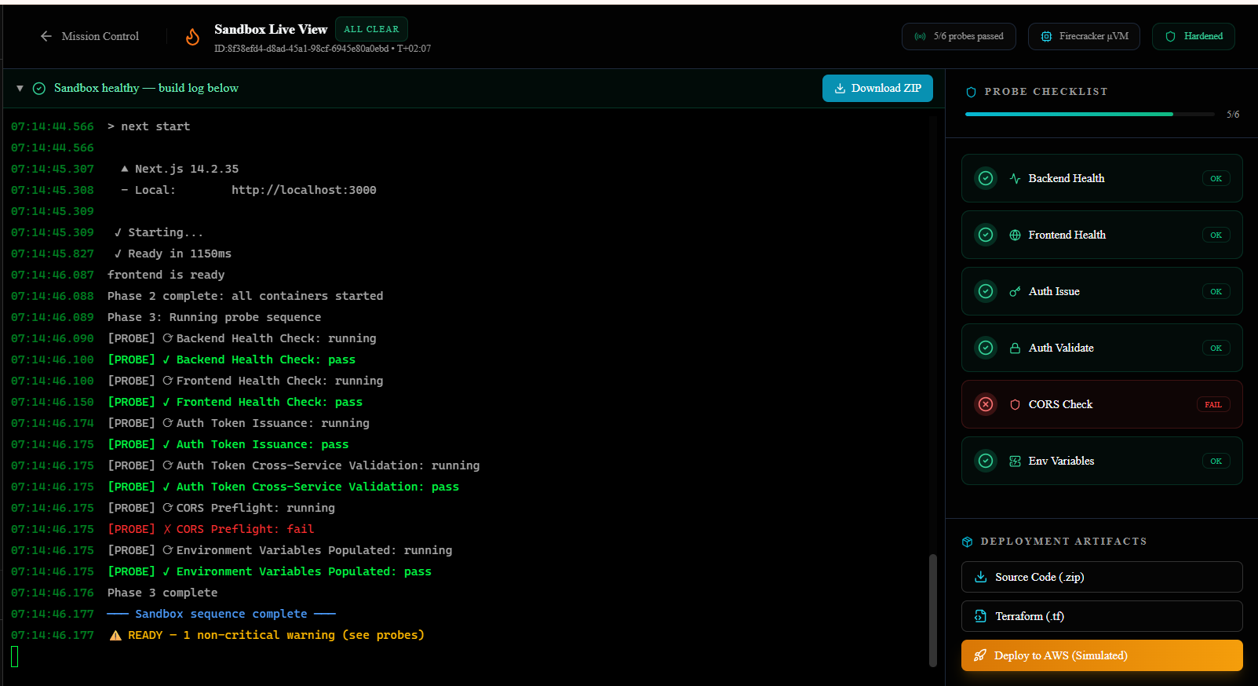Click 'Phase 3 complete' log line

(162, 593)
